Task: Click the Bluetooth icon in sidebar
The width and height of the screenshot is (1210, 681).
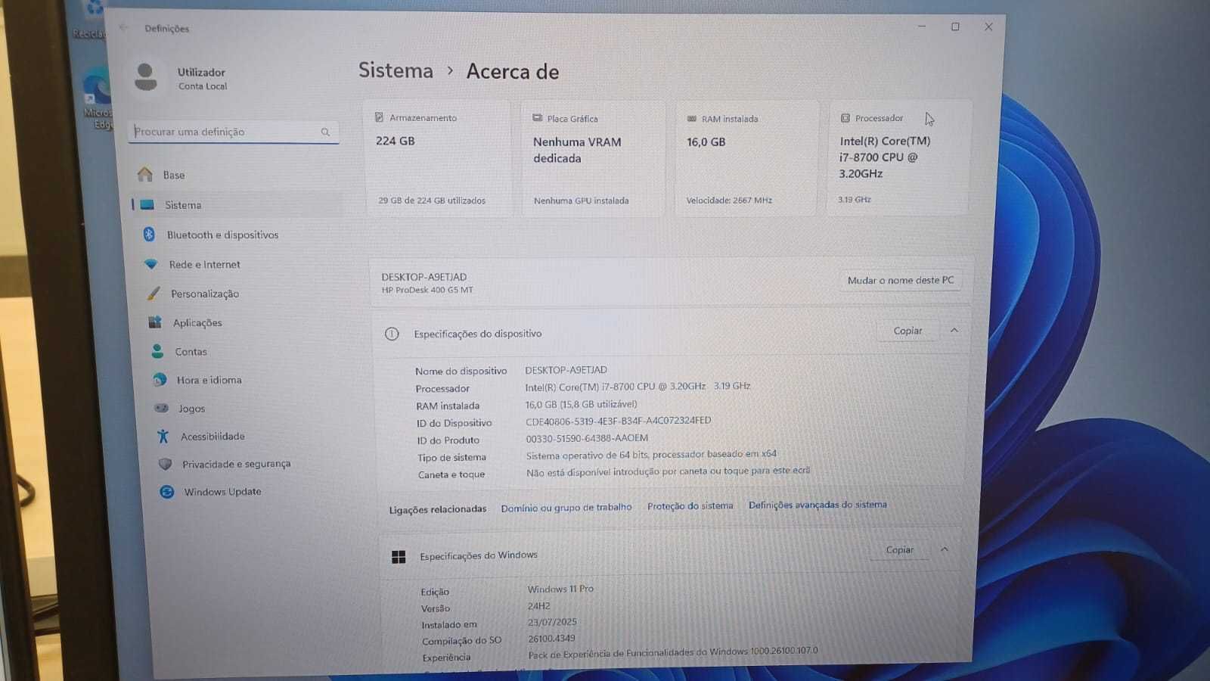Action: 149,235
